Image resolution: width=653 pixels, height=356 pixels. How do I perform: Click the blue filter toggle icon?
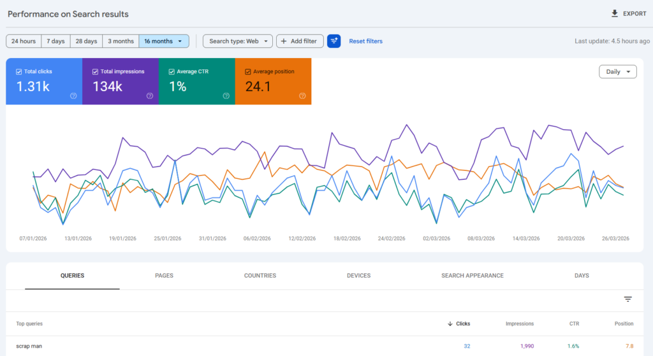[x=334, y=41]
